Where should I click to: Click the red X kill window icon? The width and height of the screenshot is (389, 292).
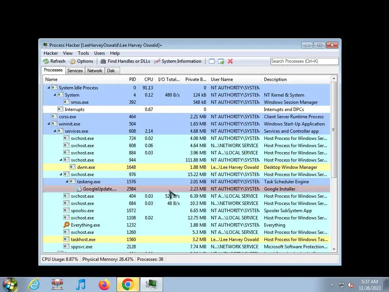[230, 61]
